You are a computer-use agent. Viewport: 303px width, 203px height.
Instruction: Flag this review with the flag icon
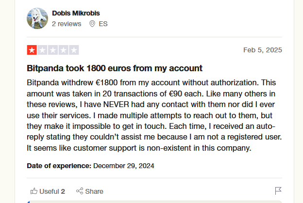[278, 191]
